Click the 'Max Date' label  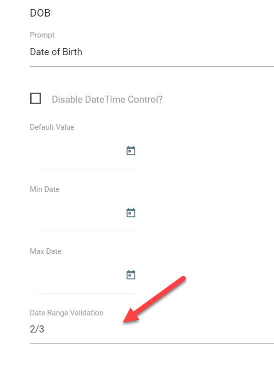46,251
